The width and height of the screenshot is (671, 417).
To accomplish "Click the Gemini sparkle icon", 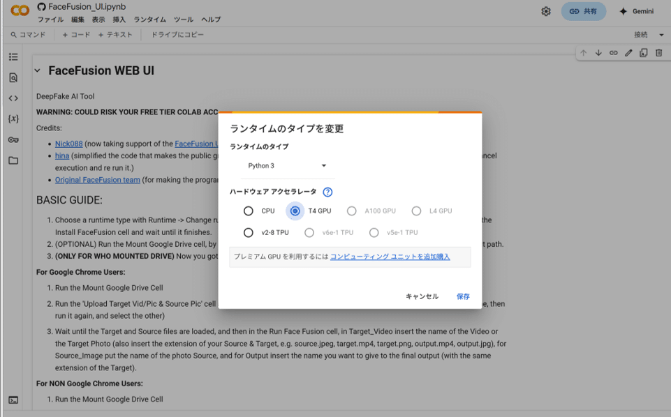I will point(623,12).
